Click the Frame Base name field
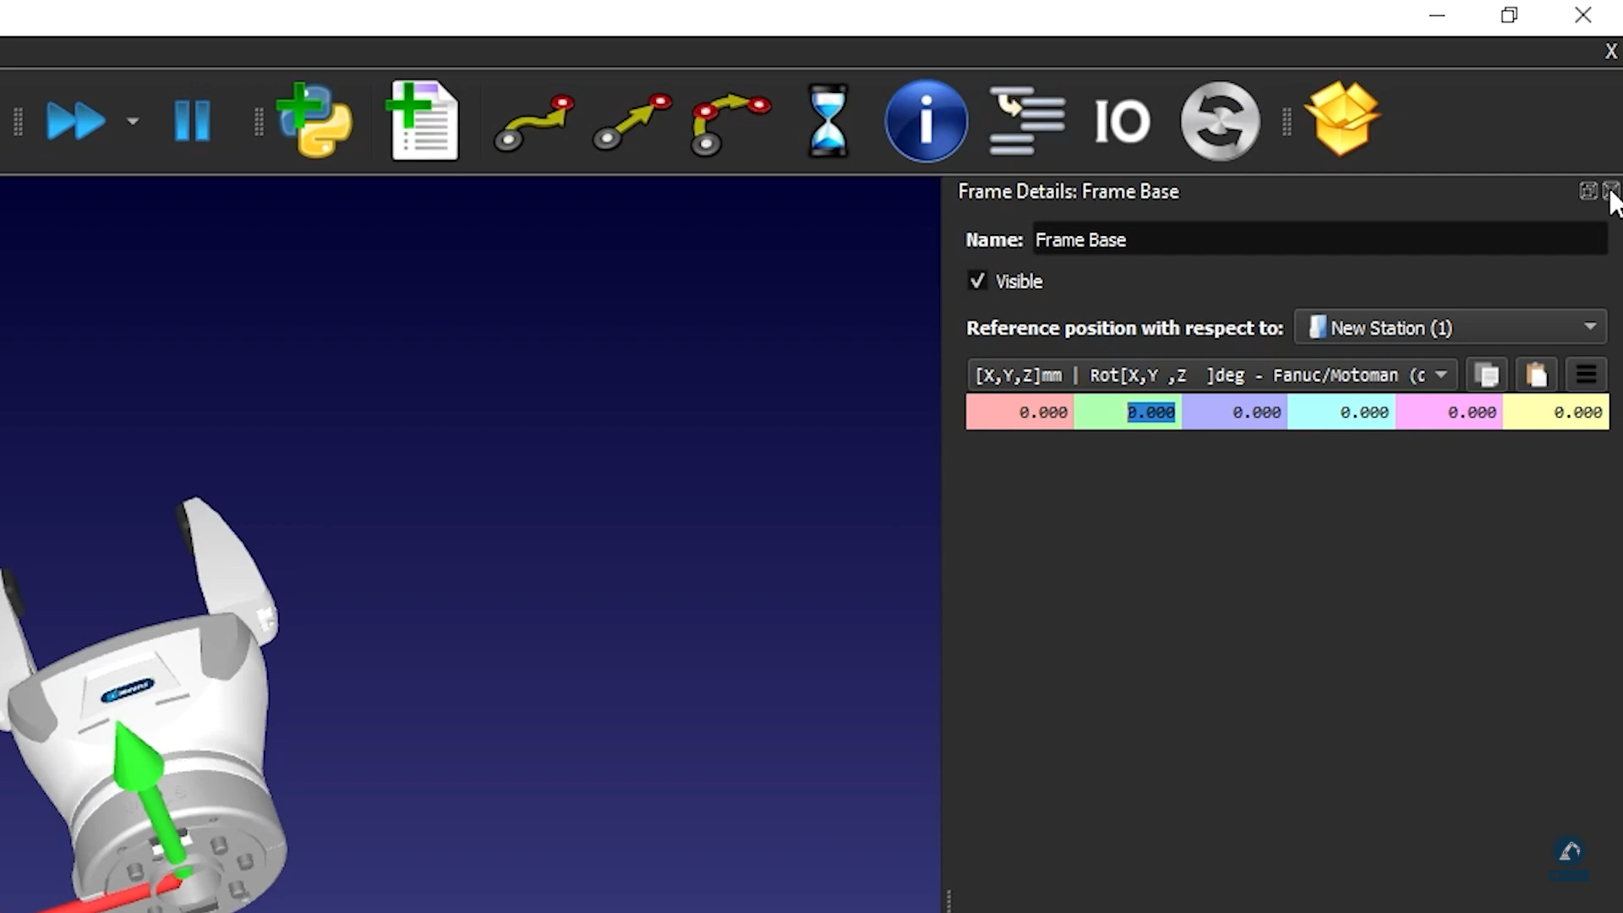The height and width of the screenshot is (913, 1623). pyautogui.click(x=1319, y=240)
